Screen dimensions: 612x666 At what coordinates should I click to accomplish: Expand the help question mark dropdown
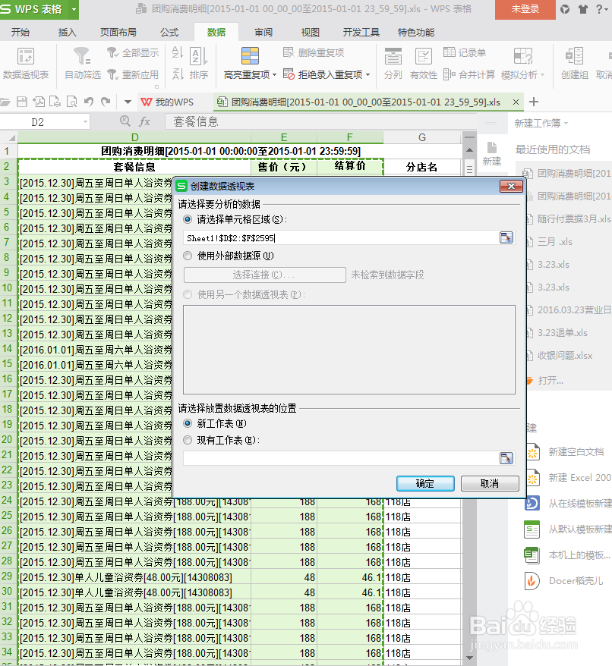[602, 9]
